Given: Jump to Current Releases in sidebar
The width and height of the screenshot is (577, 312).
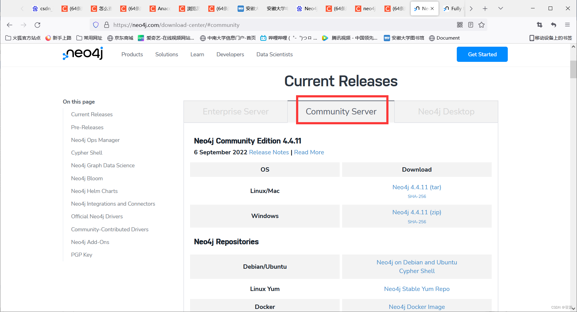Looking at the screenshot, I should (92, 114).
